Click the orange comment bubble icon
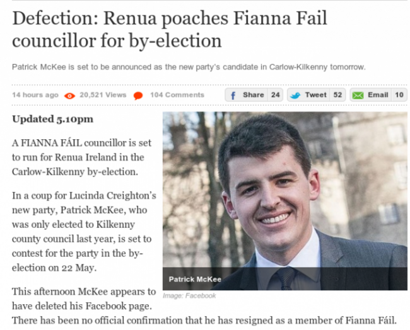Screen dimensions: 410x330 pyautogui.click(x=138, y=96)
